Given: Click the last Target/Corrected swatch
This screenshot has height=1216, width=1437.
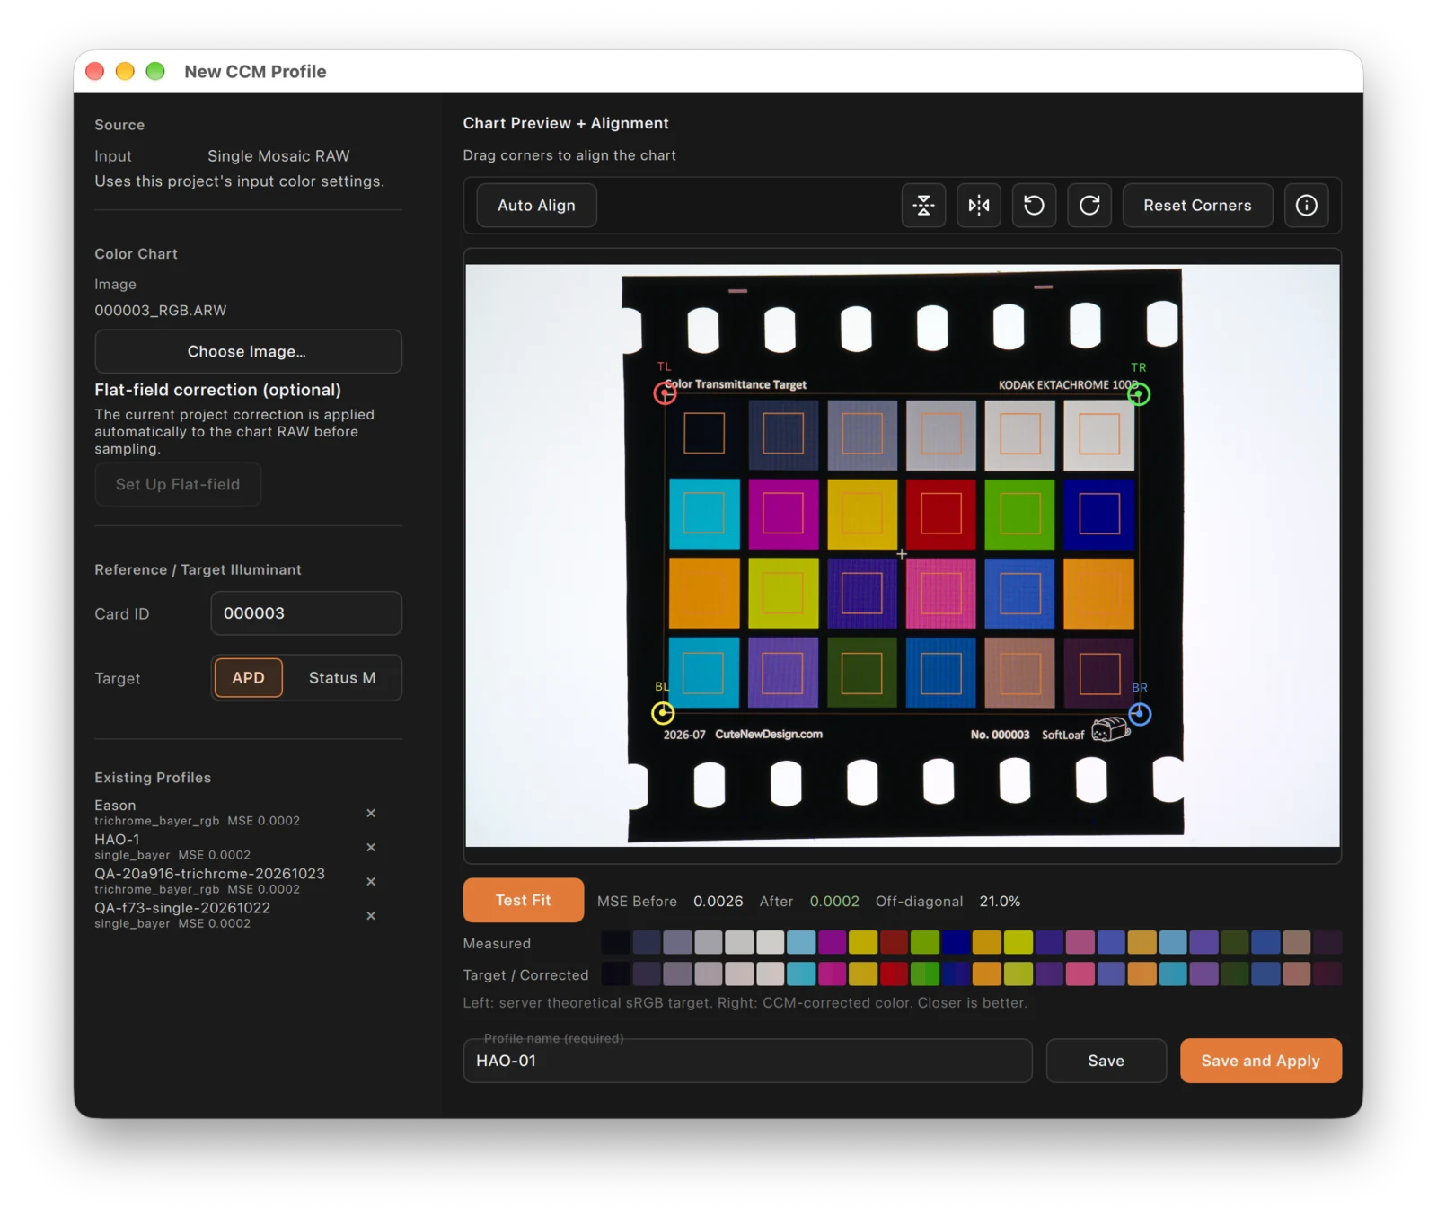Looking at the screenshot, I should coord(1327,974).
